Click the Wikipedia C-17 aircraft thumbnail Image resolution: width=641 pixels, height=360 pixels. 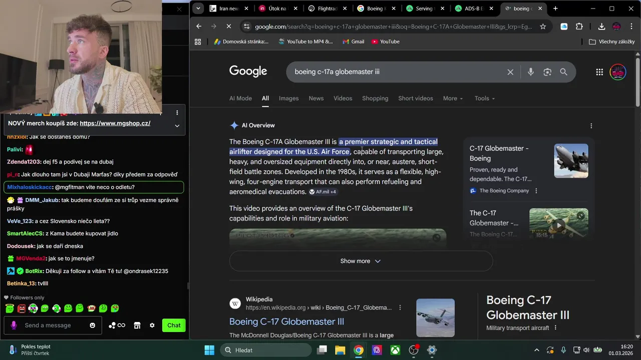[435, 317]
